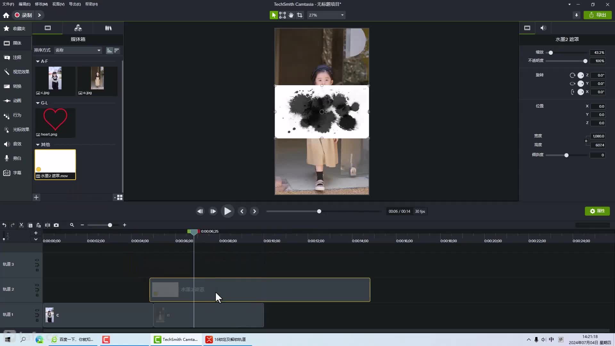Toggle visibility eye for 轨道 3
Image resolution: width=615 pixels, height=346 pixels.
(x=37, y=260)
